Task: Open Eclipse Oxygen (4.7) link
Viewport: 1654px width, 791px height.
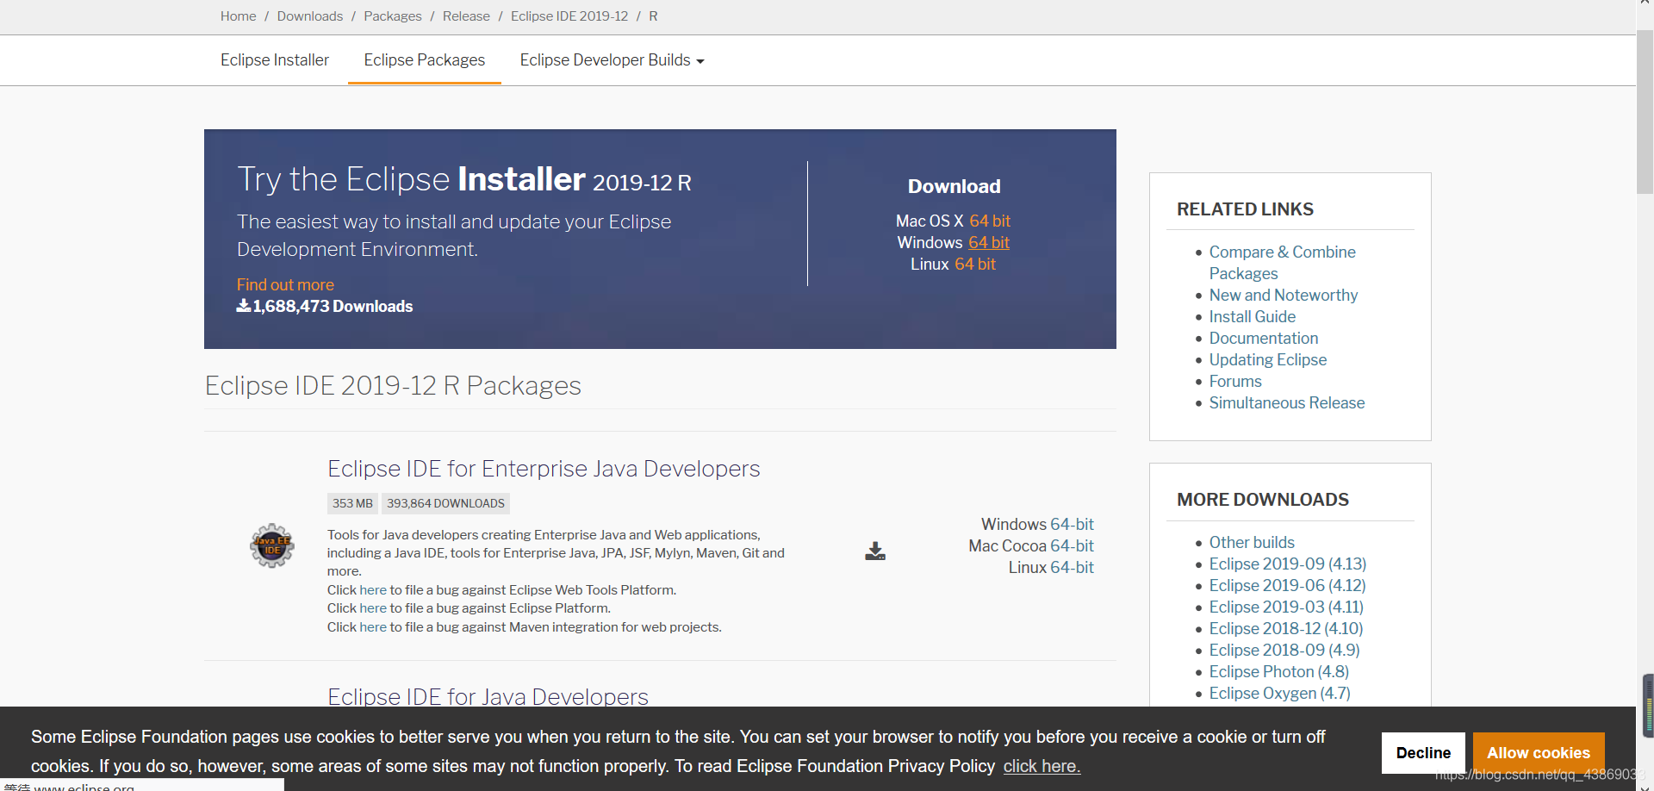Action: click(x=1280, y=694)
